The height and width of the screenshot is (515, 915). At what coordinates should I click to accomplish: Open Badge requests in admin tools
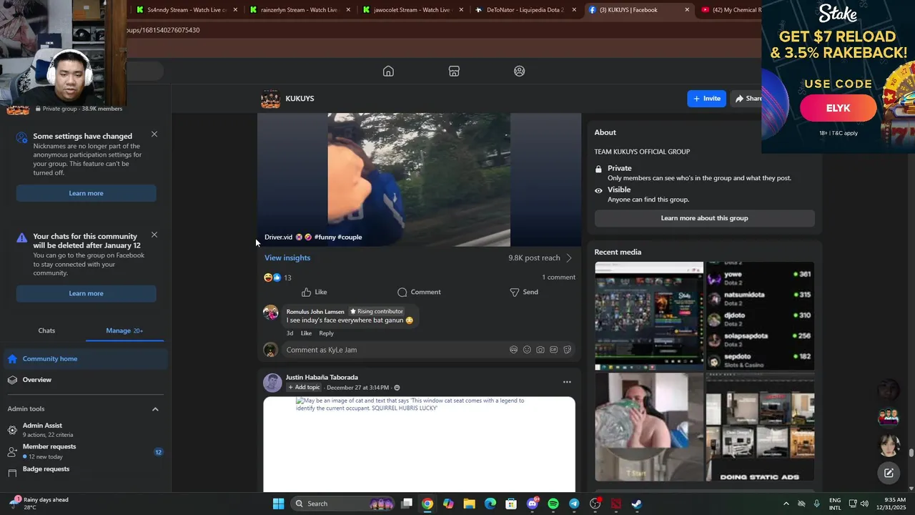point(86,470)
